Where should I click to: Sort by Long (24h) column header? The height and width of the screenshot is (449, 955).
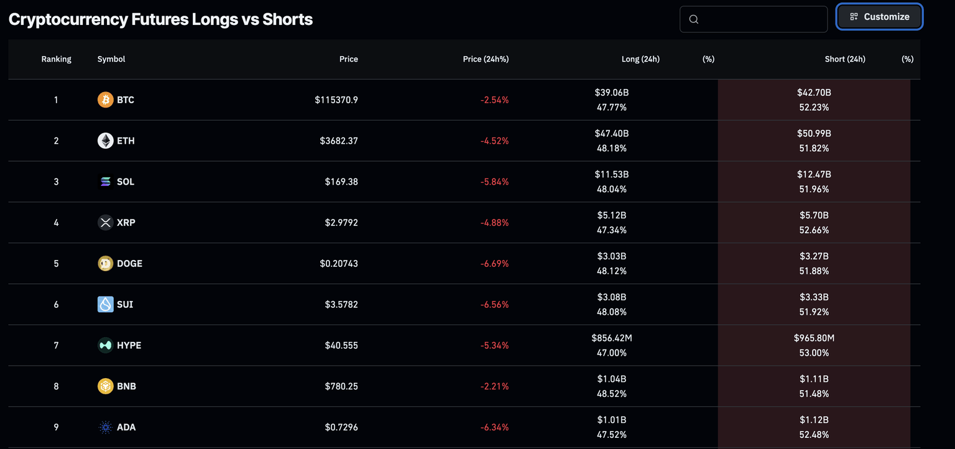(x=640, y=59)
